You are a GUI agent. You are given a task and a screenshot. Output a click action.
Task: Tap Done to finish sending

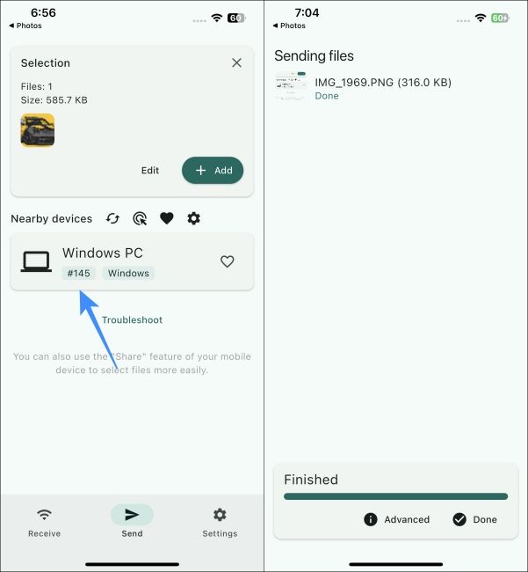[x=474, y=519]
